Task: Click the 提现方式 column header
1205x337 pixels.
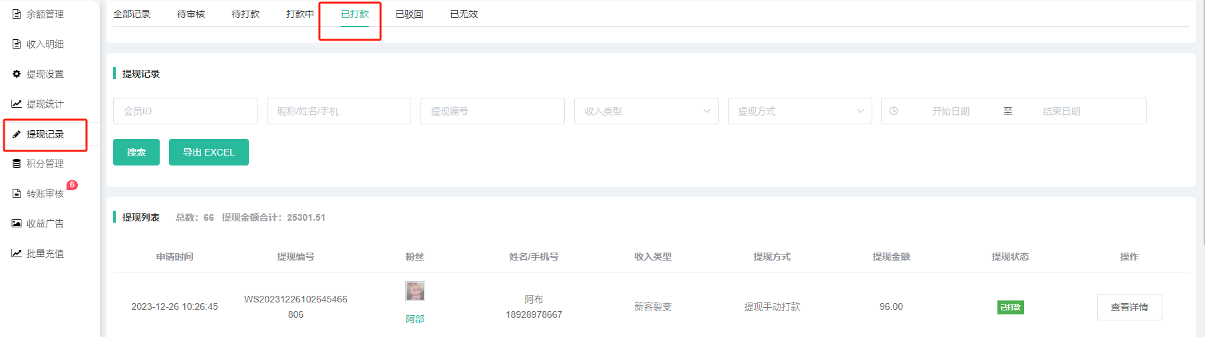Action: pos(772,257)
